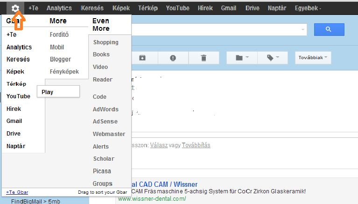This screenshot has width=358, height=204.
Task: Choose Fordító in the More column
Action: (59, 34)
